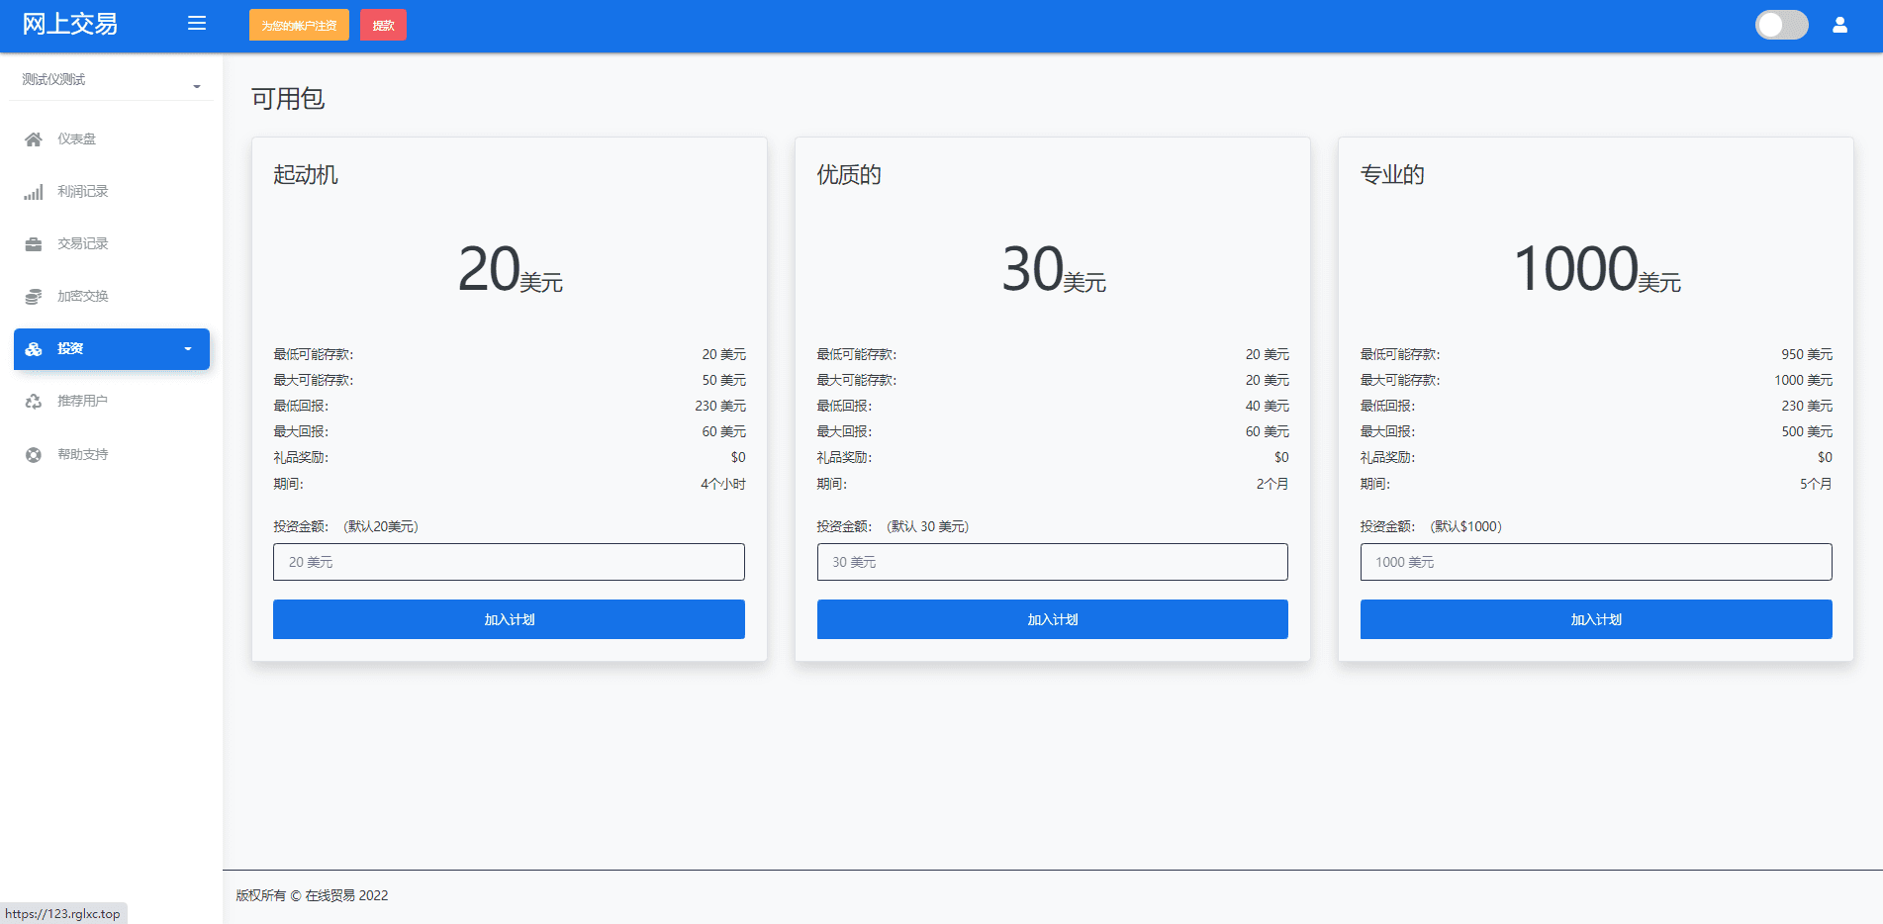Expand the 投资 menu caret arrow
This screenshot has height=924, width=1883.
tap(188, 349)
